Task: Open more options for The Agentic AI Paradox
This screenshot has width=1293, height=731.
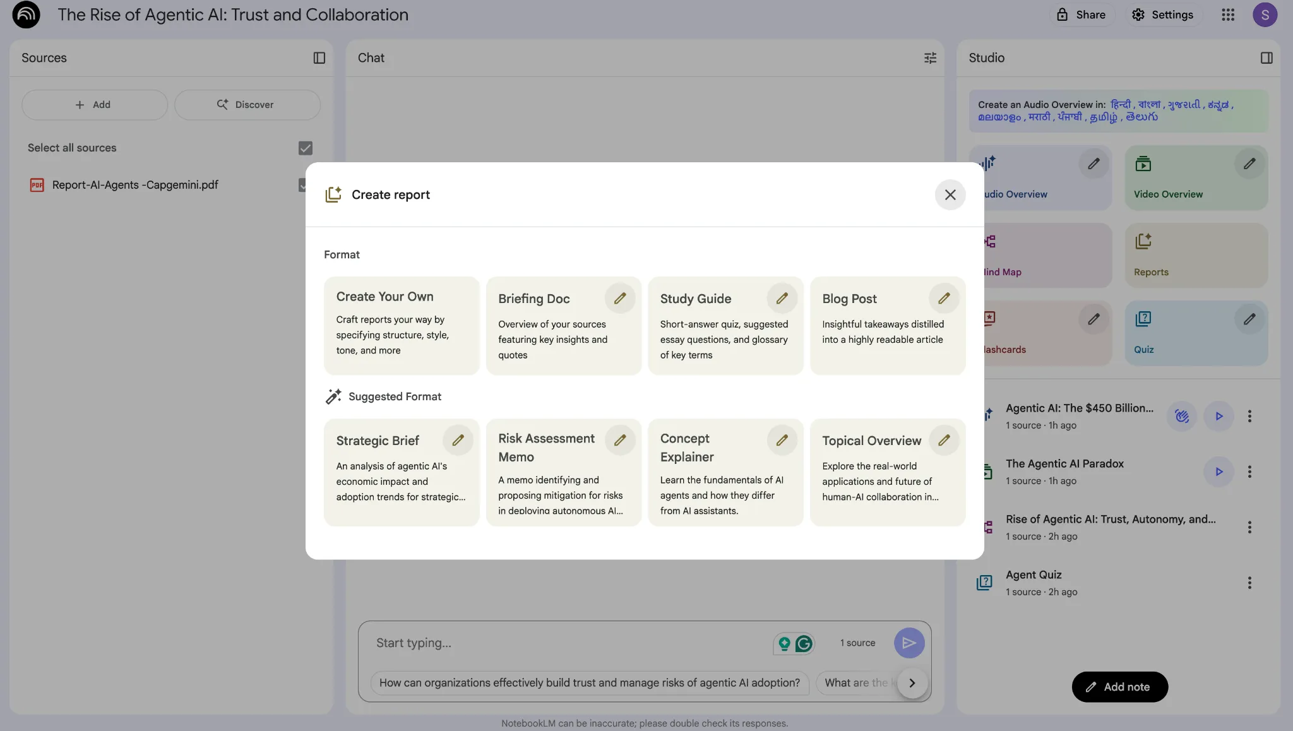Action: tap(1249, 472)
